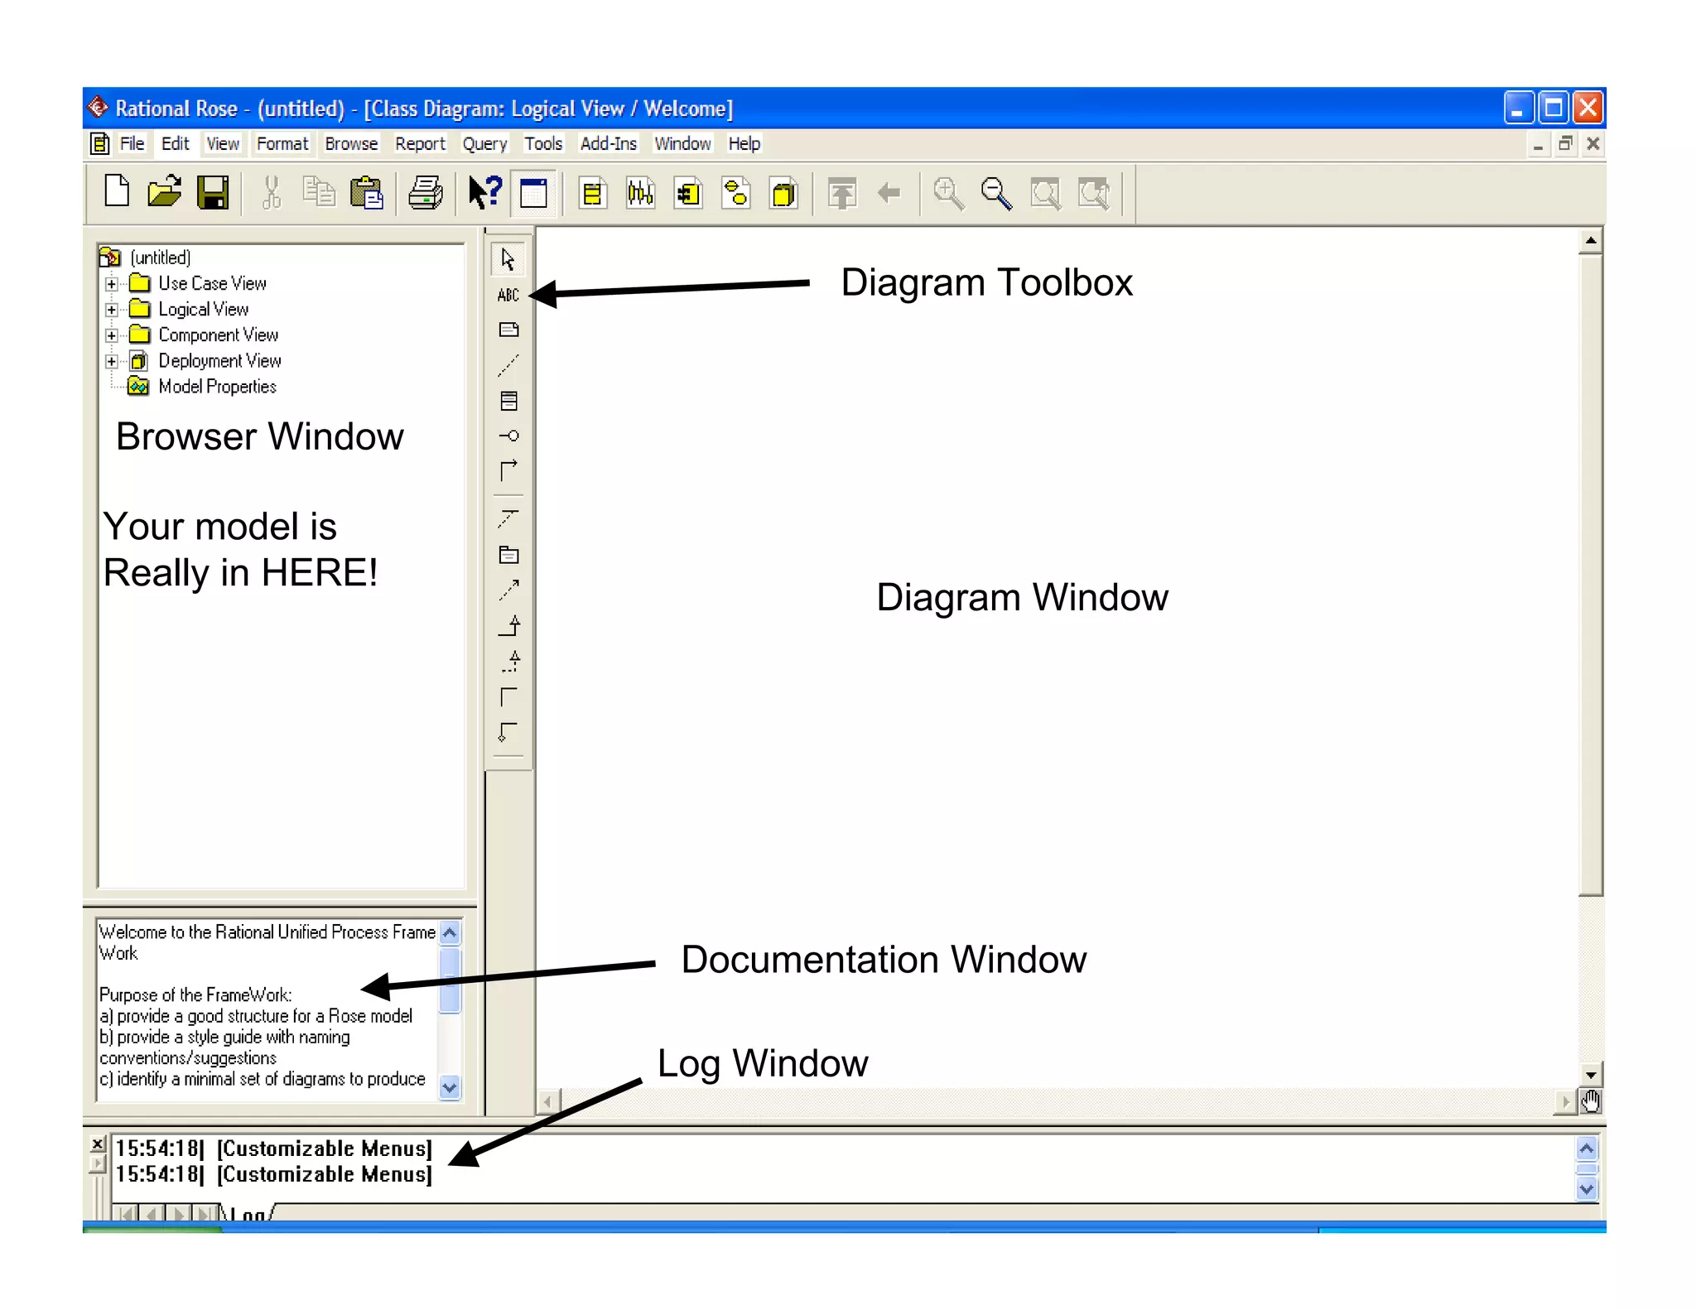Select the Anchor Note to Item tool
1696x1310 pixels.
pyautogui.click(x=508, y=365)
